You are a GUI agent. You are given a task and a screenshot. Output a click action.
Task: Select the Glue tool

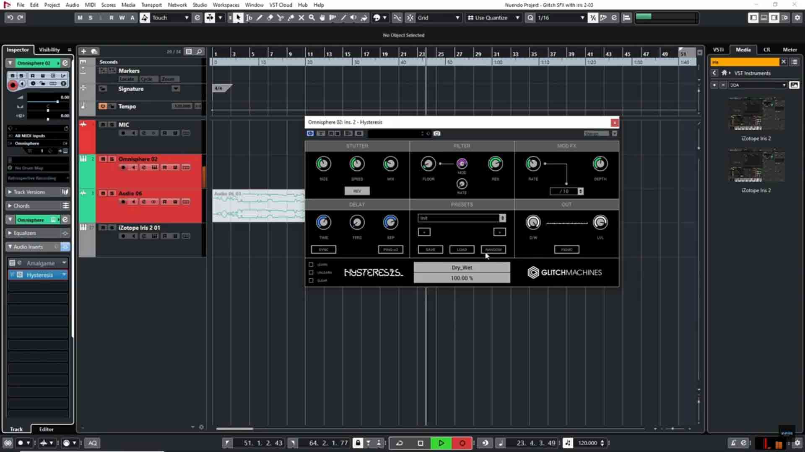291,18
